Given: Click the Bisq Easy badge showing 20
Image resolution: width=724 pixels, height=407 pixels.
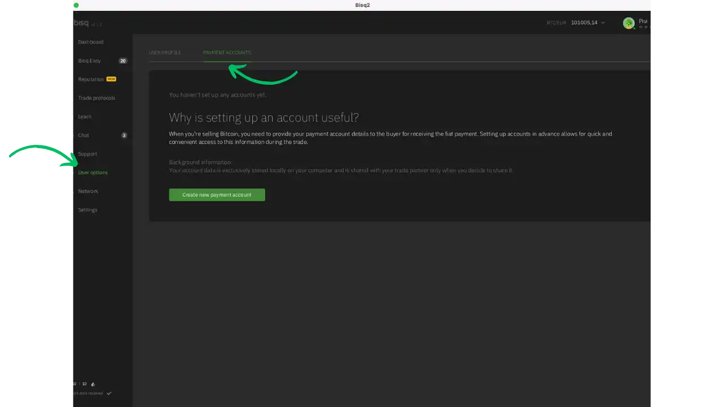Looking at the screenshot, I should point(123,61).
